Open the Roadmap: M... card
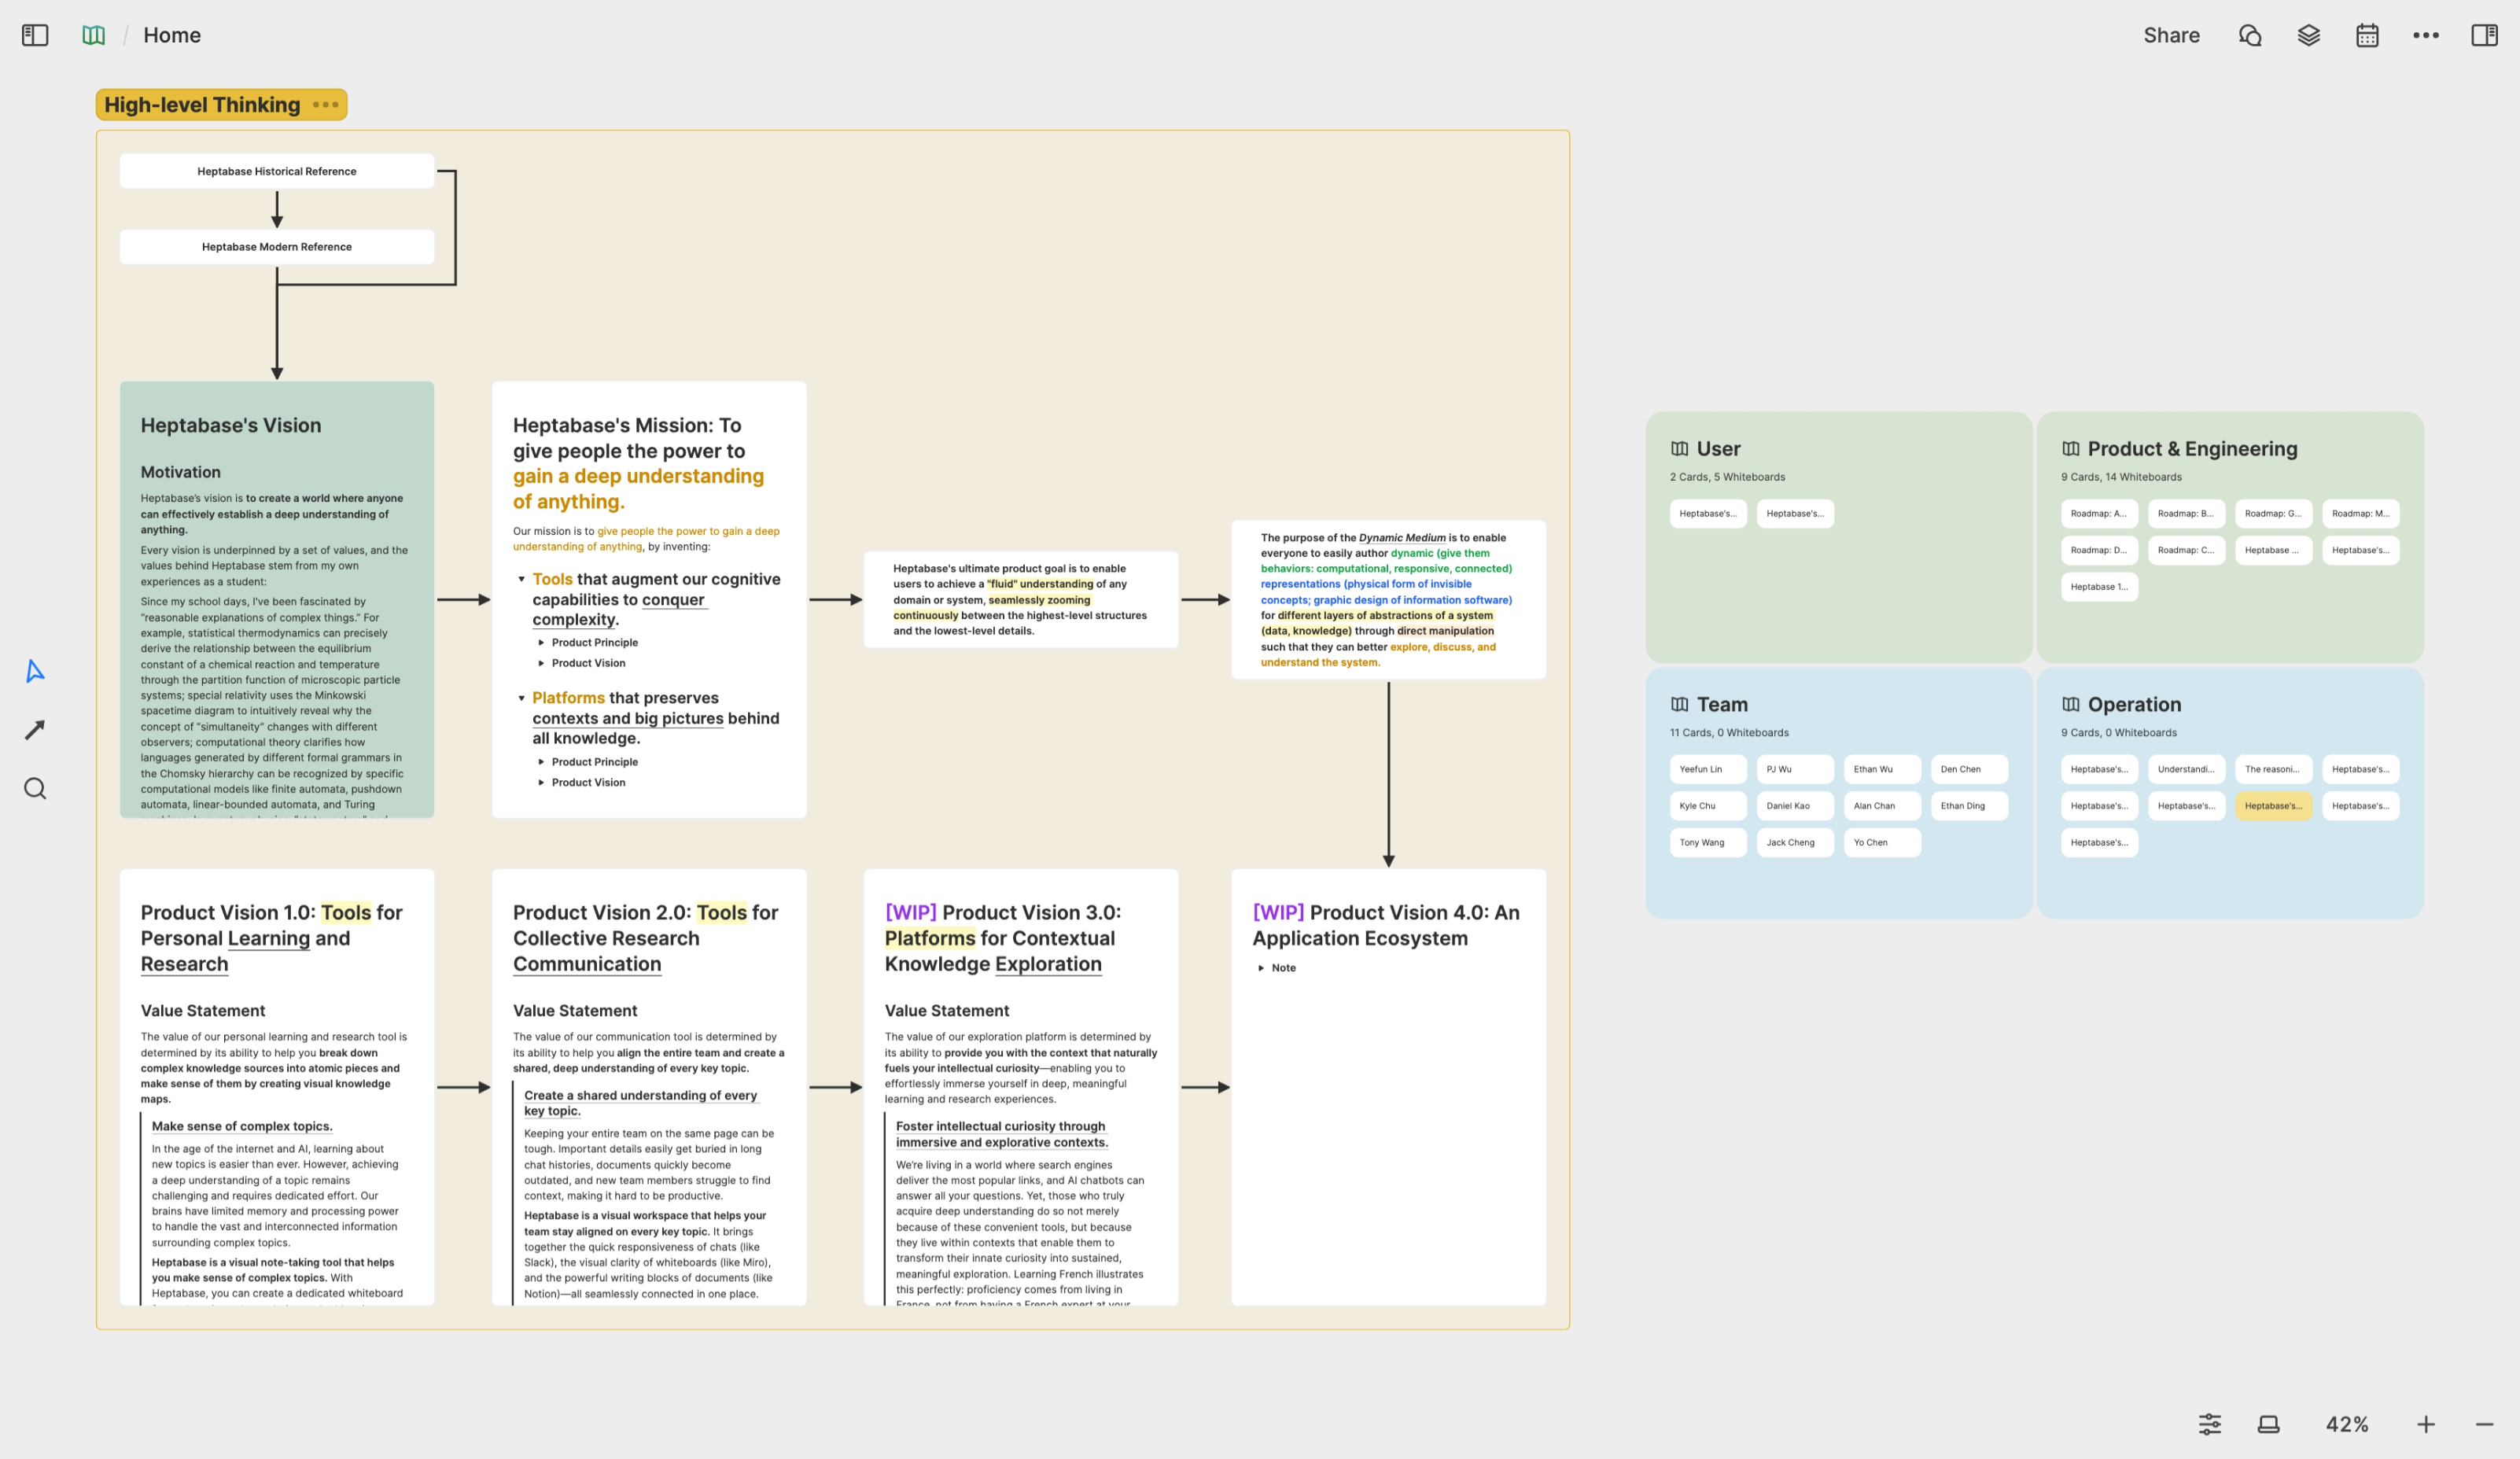This screenshot has width=2520, height=1459. click(2360, 513)
